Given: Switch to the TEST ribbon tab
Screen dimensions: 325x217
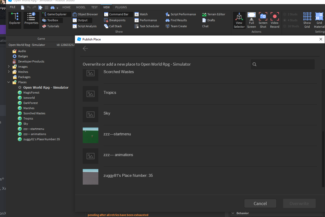Looking at the screenshot, I should click(x=95, y=7).
